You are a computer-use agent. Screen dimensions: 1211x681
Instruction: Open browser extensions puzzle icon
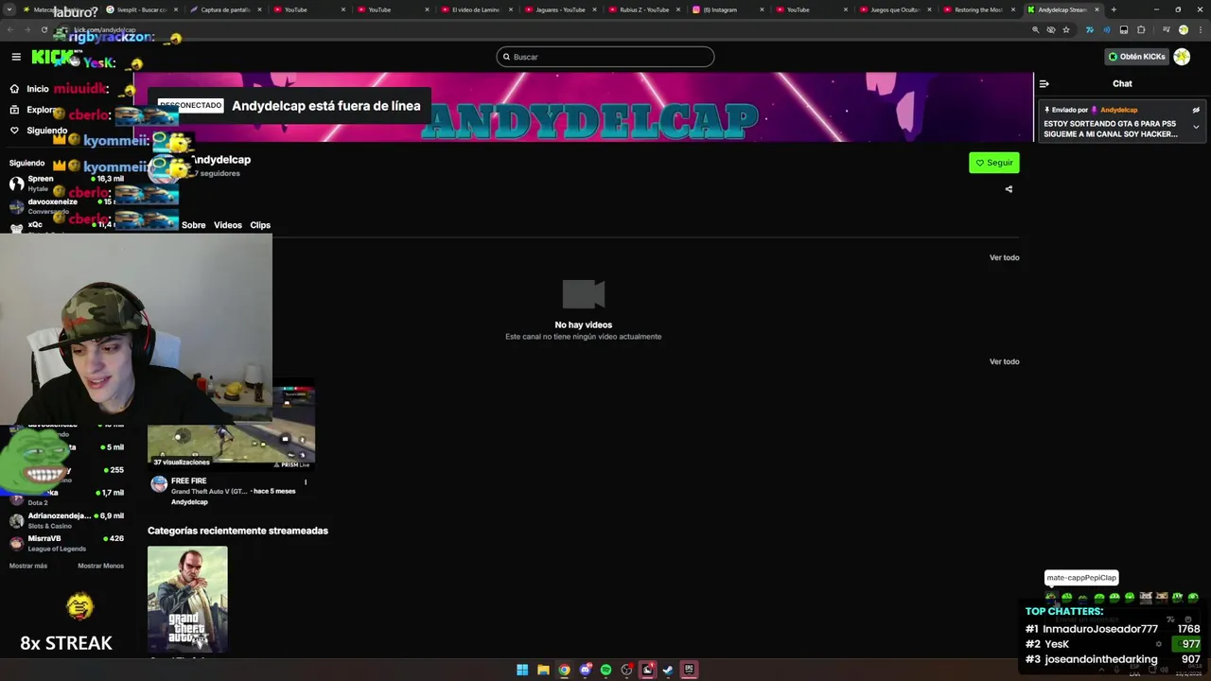click(x=1141, y=29)
